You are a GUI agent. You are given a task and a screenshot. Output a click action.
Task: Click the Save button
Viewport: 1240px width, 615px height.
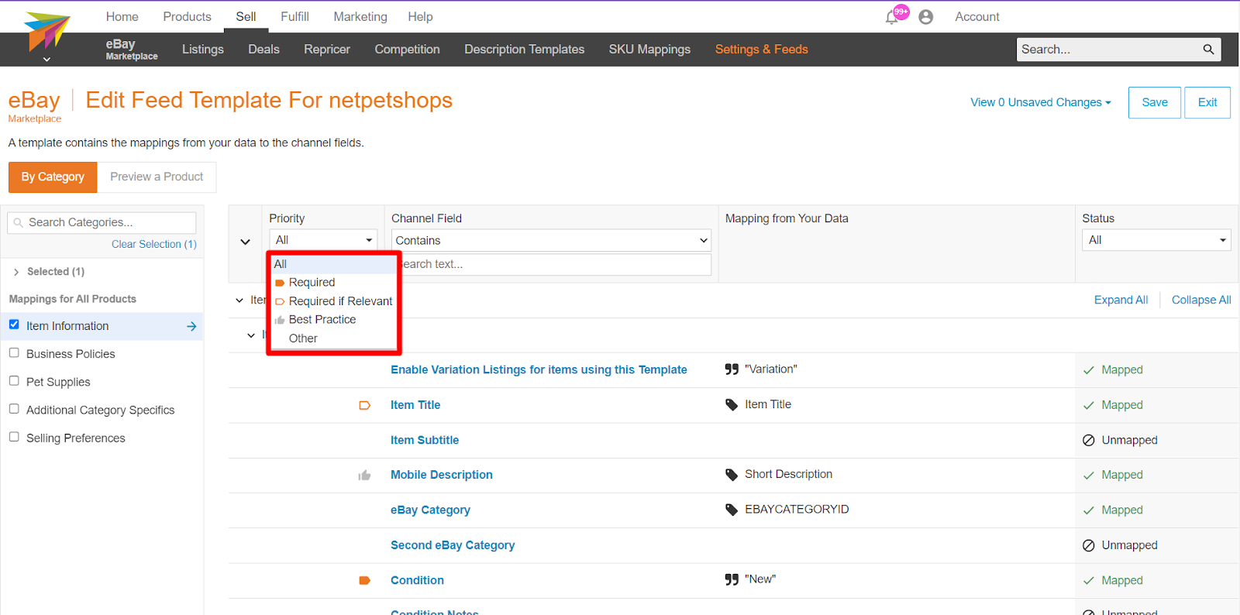1155,102
